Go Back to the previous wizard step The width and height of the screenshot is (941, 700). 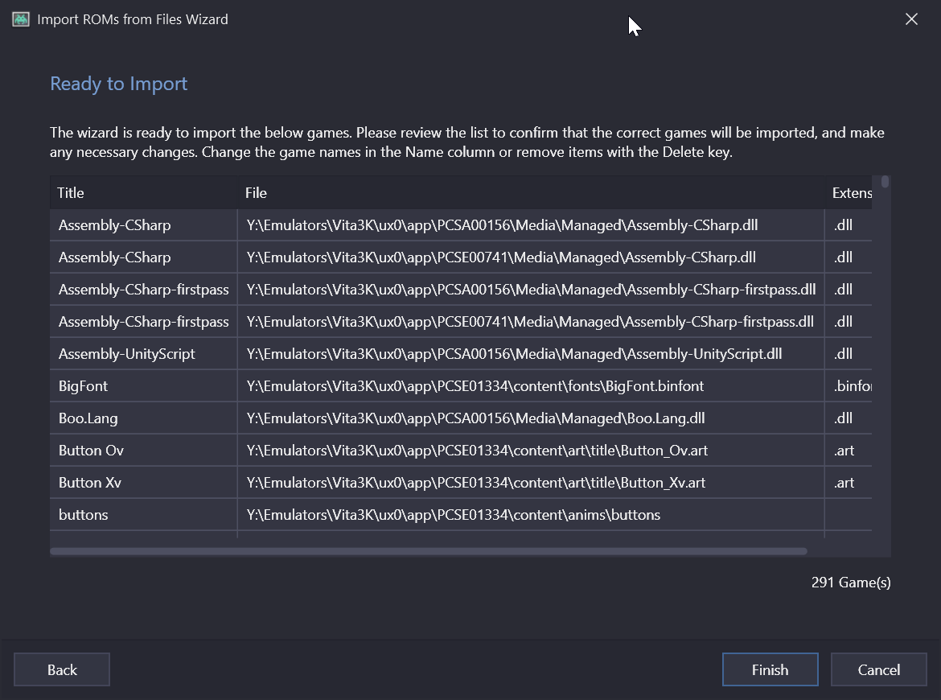click(x=62, y=669)
